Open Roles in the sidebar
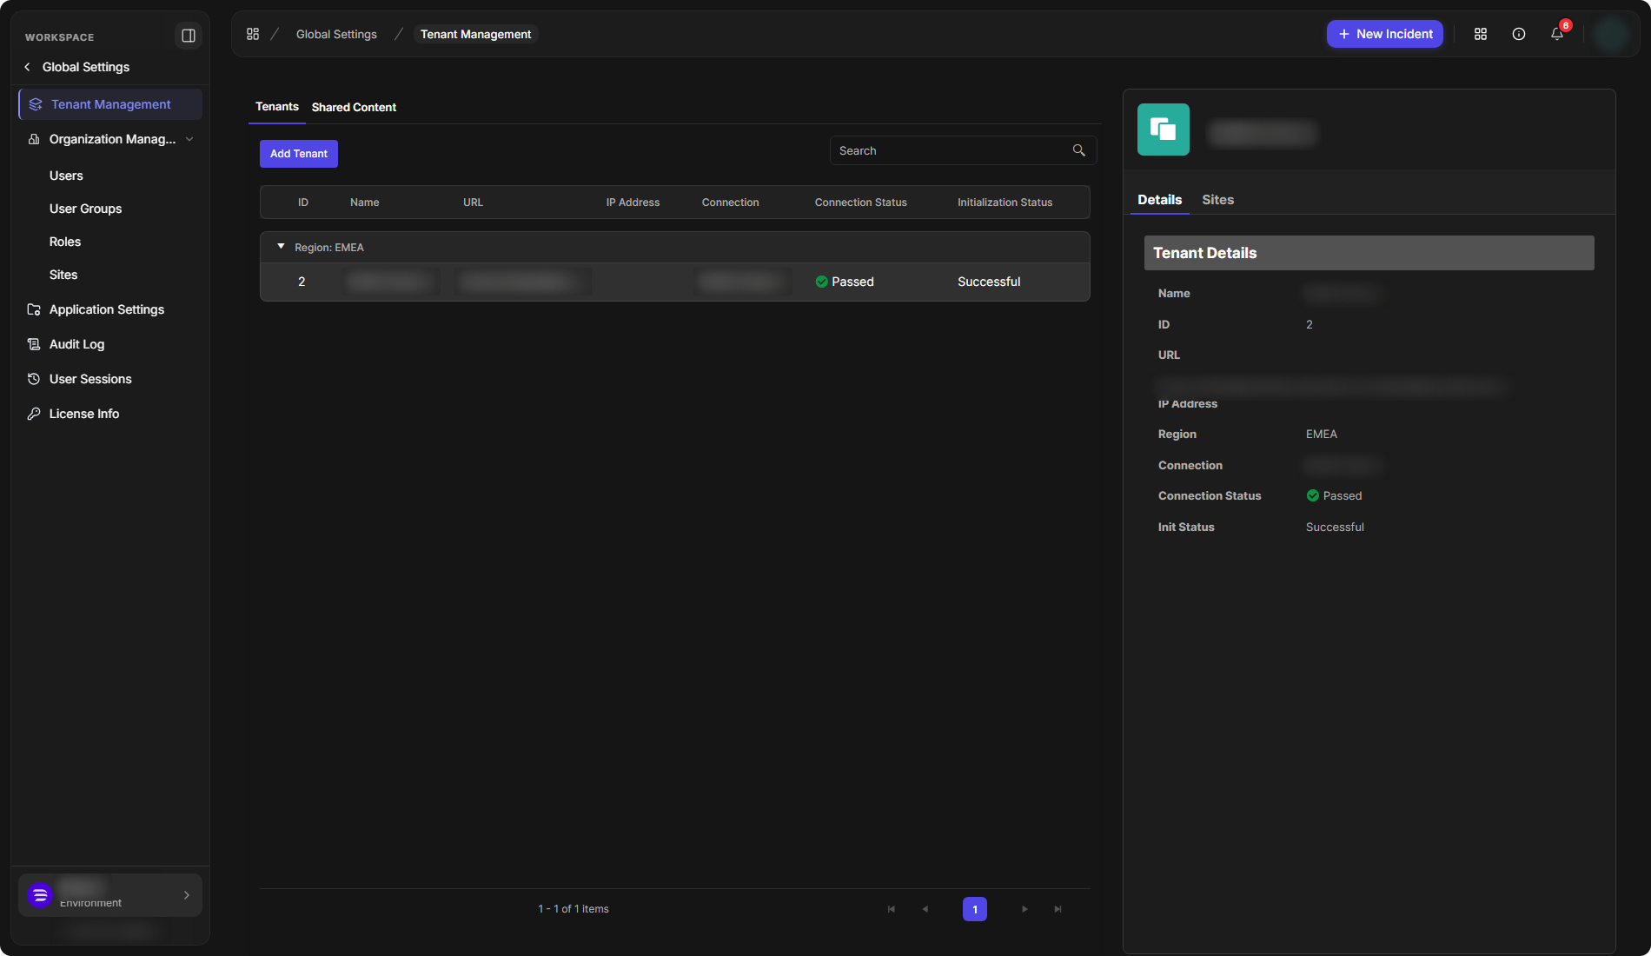Image resolution: width=1651 pixels, height=956 pixels. pyautogui.click(x=65, y=242)
